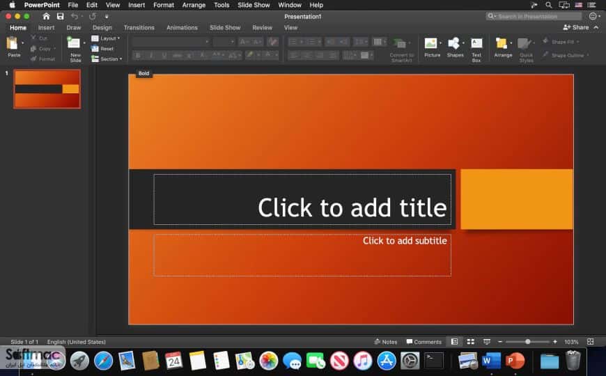Image resolution: width=606 pixels, height=376 pixels.
Task: Open the Notes pane from the status bar
Action: point(385,342)
